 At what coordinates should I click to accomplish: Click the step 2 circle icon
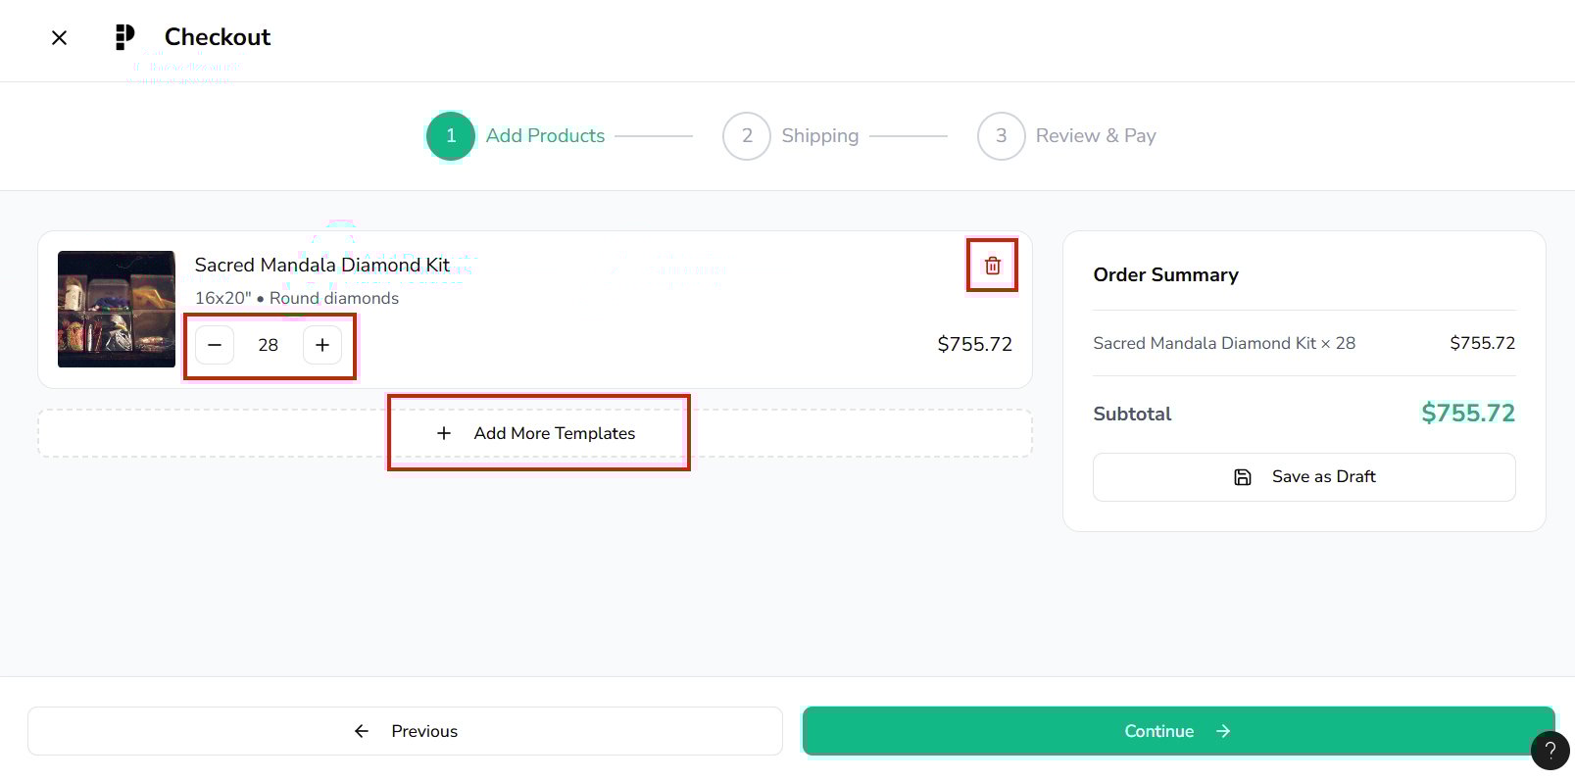click(747, 136)
